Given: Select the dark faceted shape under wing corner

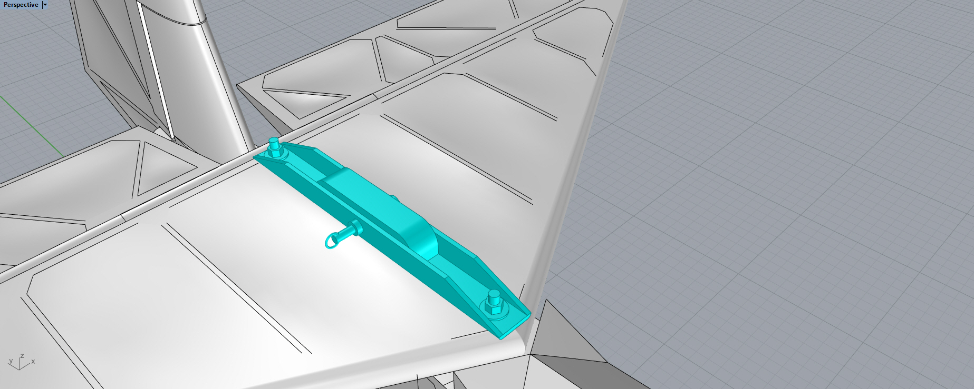Looking at the screenshot, I should pyautogui.click(x=570, y=363).
